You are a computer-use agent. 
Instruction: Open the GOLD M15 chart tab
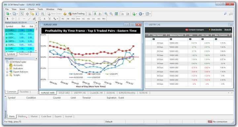(64, 93)
